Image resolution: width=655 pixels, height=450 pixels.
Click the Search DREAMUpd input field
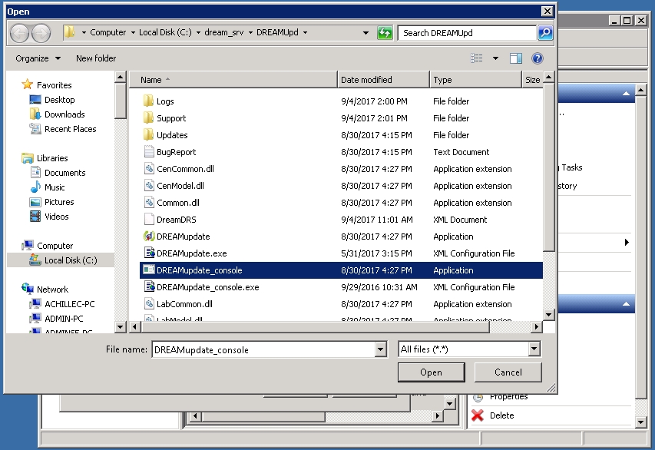point(467,33)
